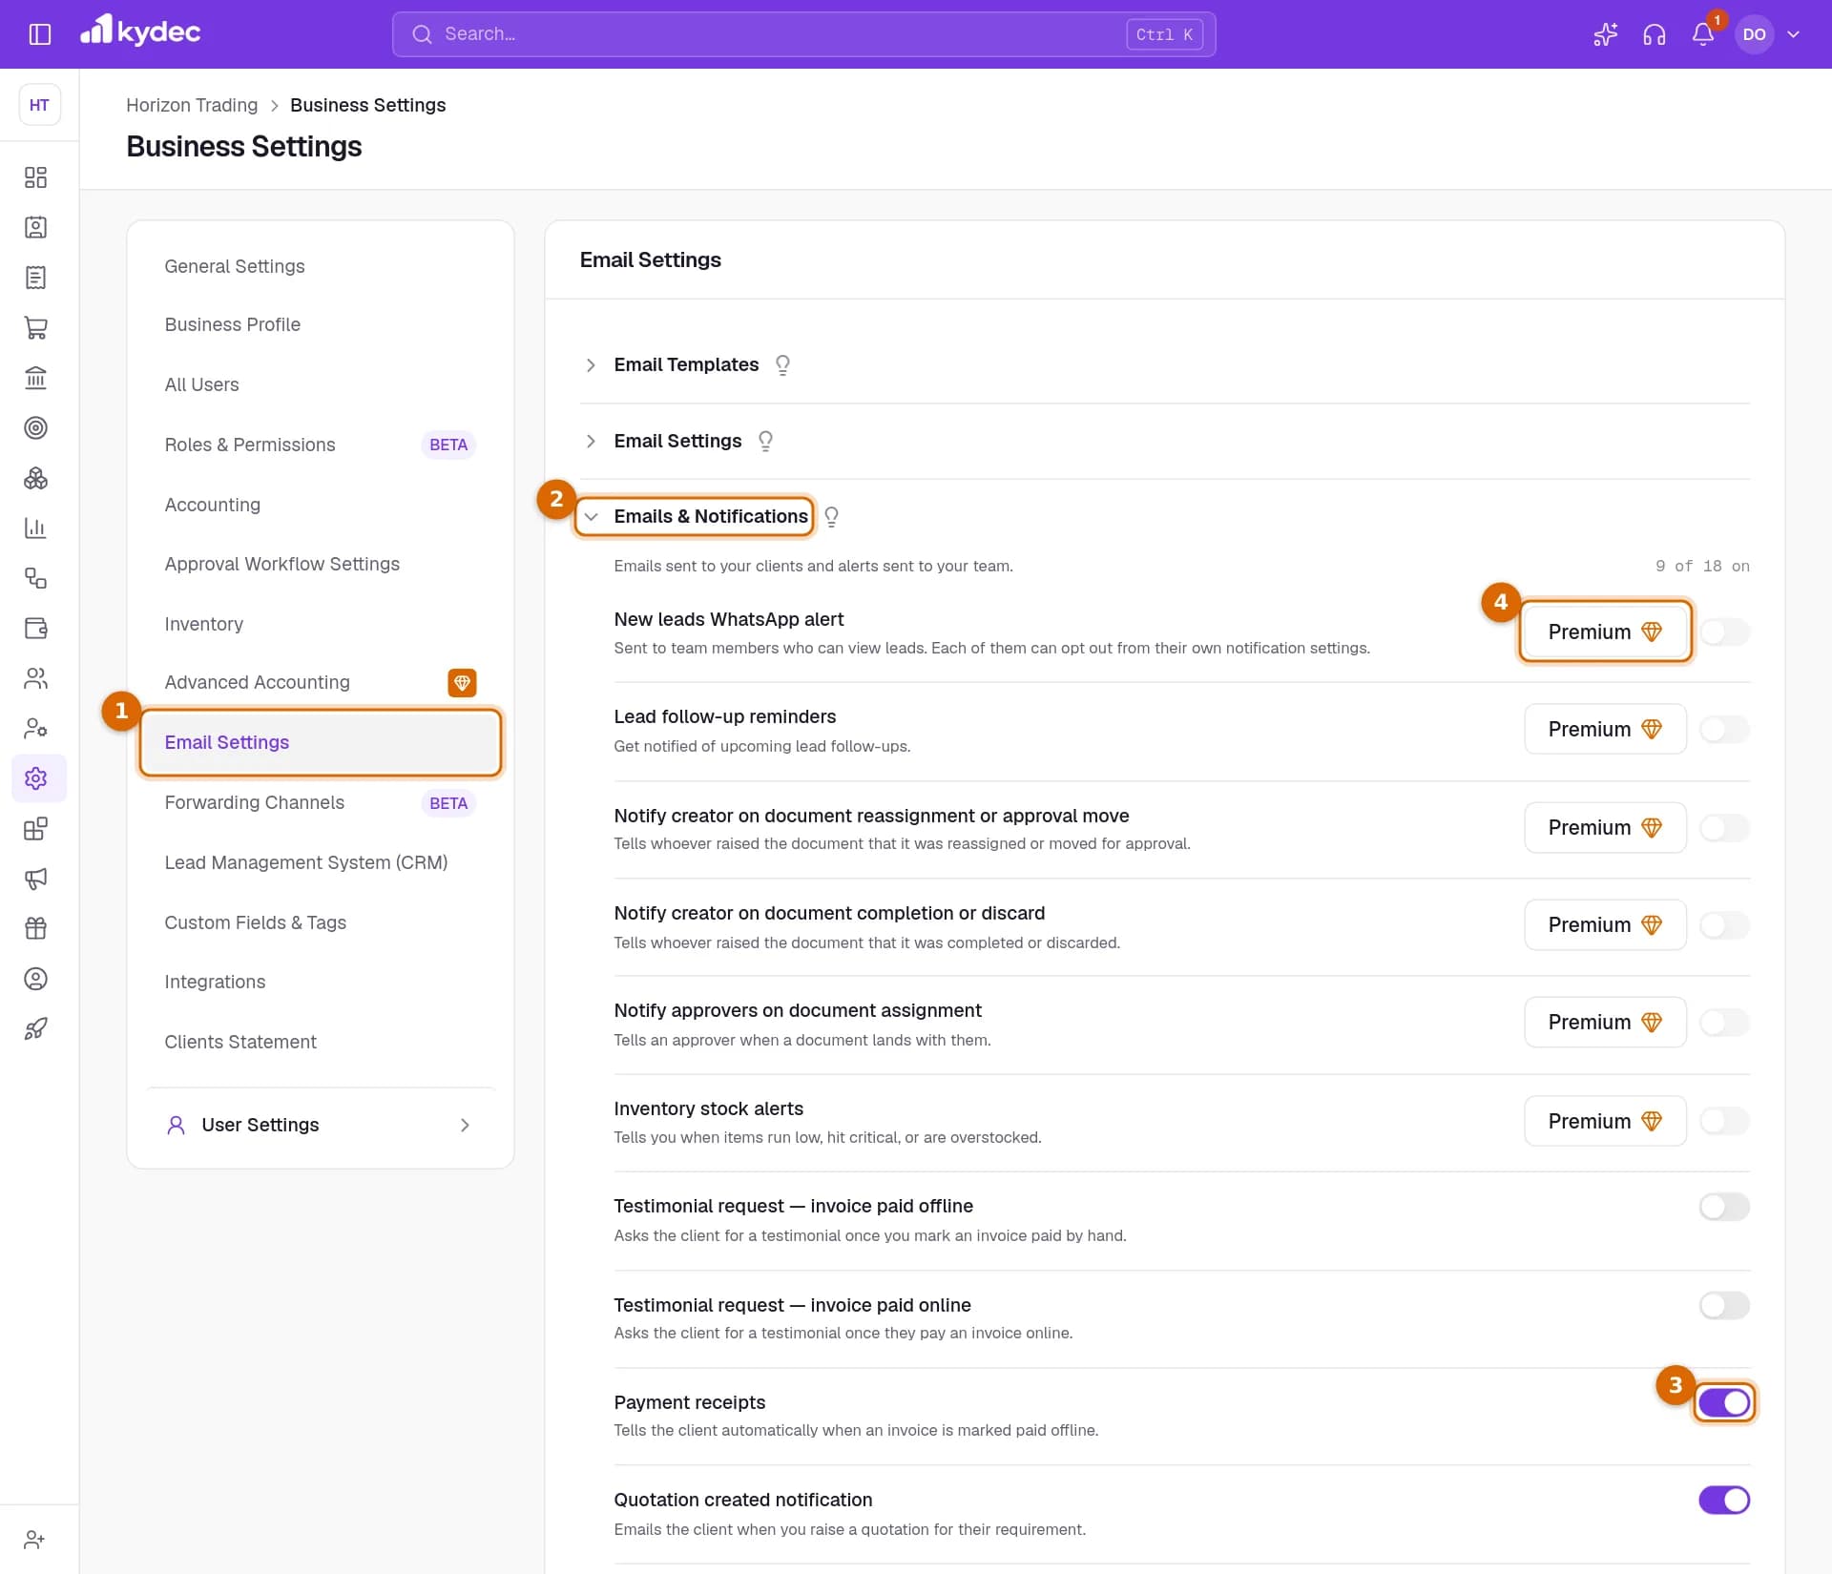Enable Testimonial request invoice paid offline toggle
Screen dimensions: 1832x1574
[1724, 1206]
